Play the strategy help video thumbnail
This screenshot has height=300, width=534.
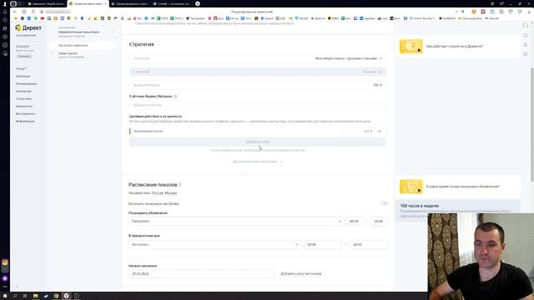pos(411,47)
